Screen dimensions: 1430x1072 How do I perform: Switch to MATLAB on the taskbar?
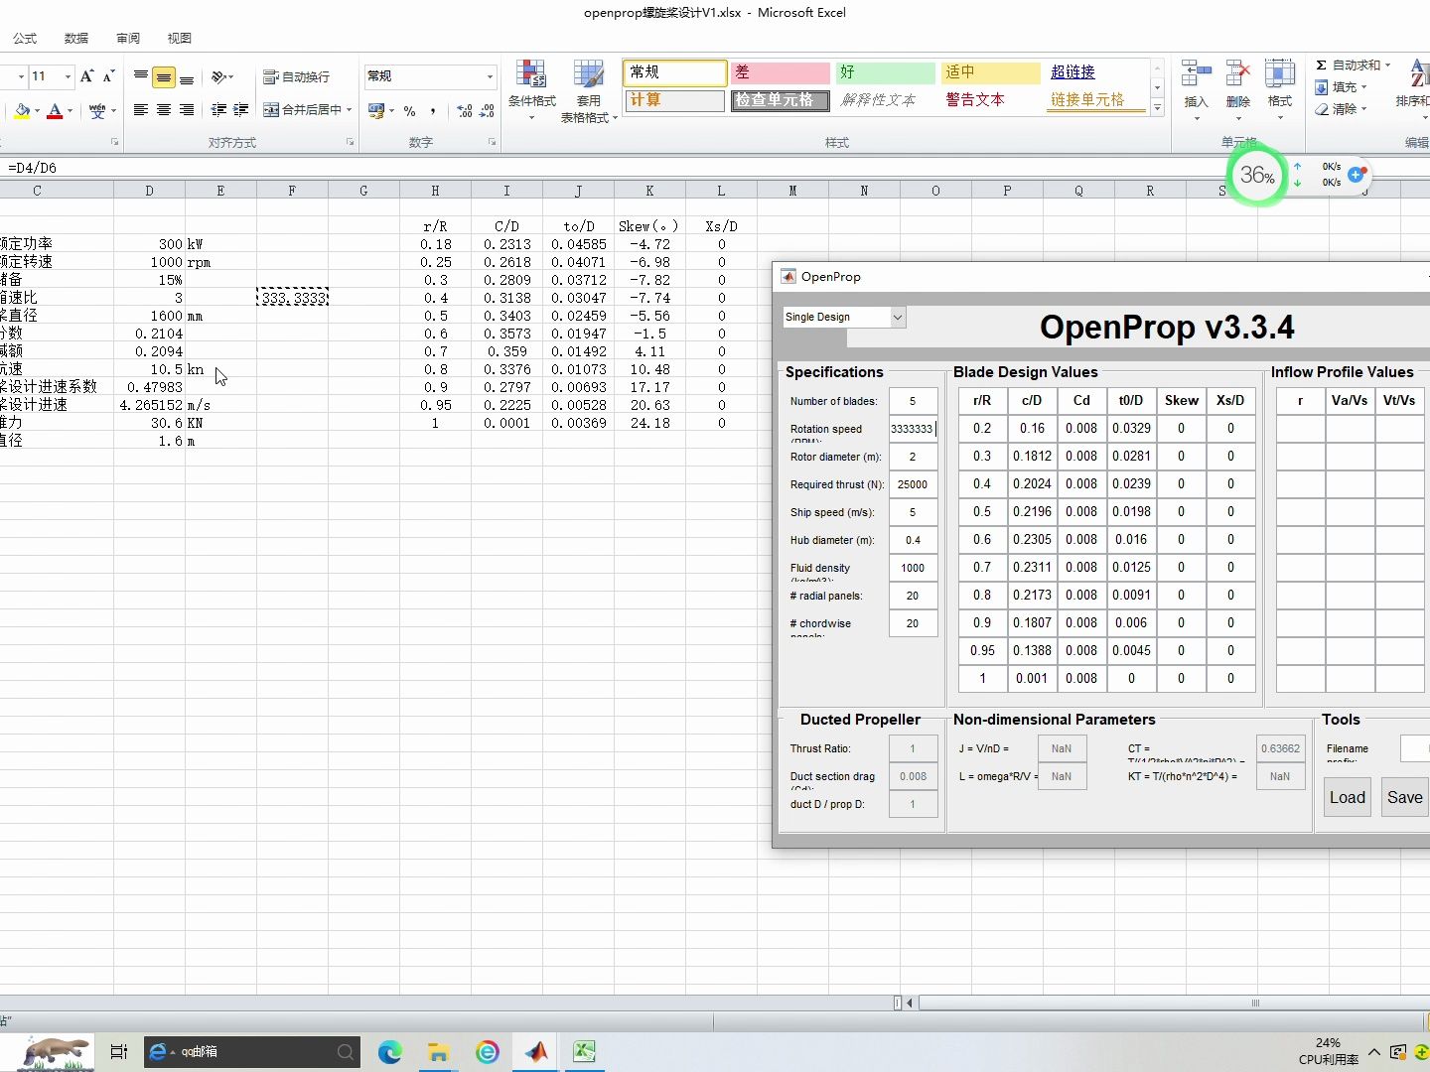pos(535,1051)
